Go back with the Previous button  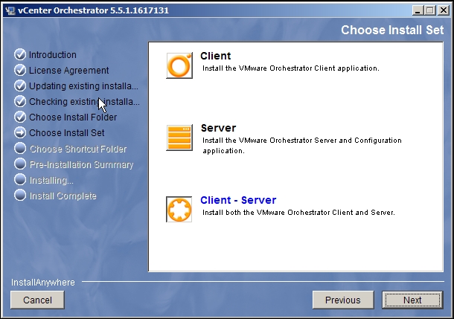coord(342,300)
